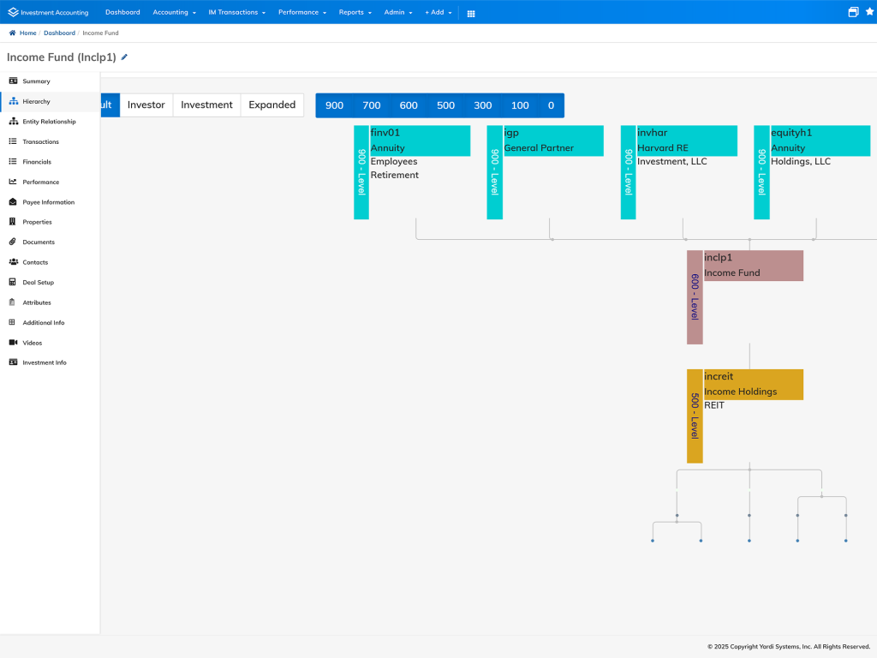Click the 600 - Level bar on inclp1
877x658 pixels.
(x=695, y=297)
